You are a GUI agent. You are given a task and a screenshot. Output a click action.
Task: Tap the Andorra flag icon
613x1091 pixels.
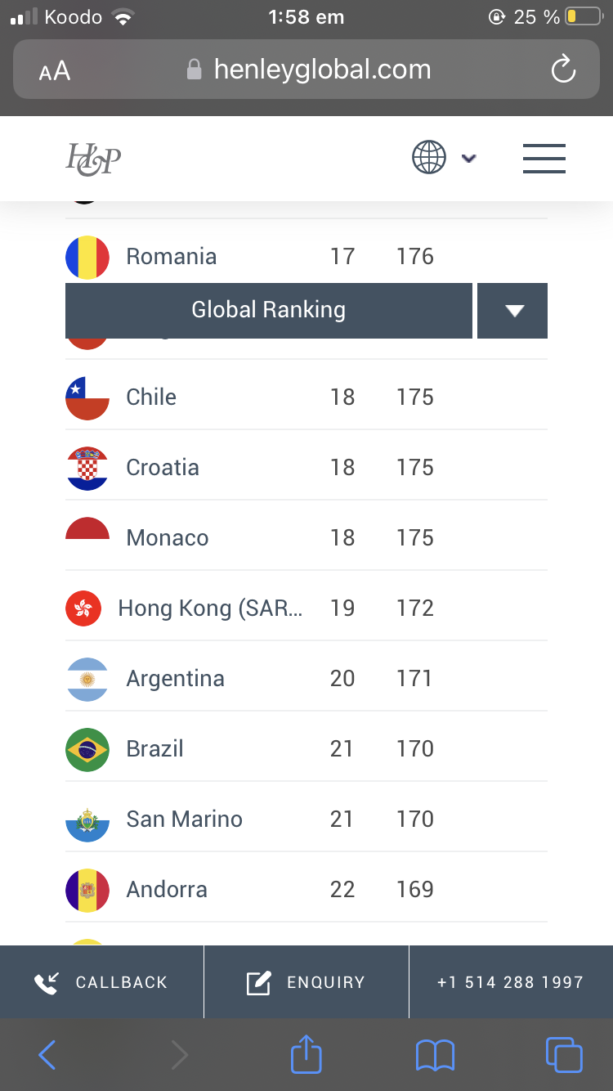click(x=87, y=890)
